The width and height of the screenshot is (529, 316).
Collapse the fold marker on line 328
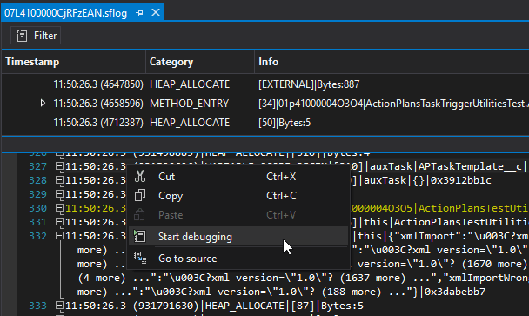coord(59,180)
